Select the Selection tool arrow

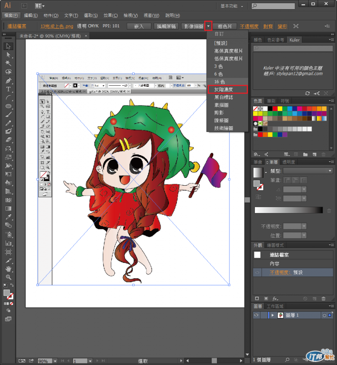pos(8,46)
